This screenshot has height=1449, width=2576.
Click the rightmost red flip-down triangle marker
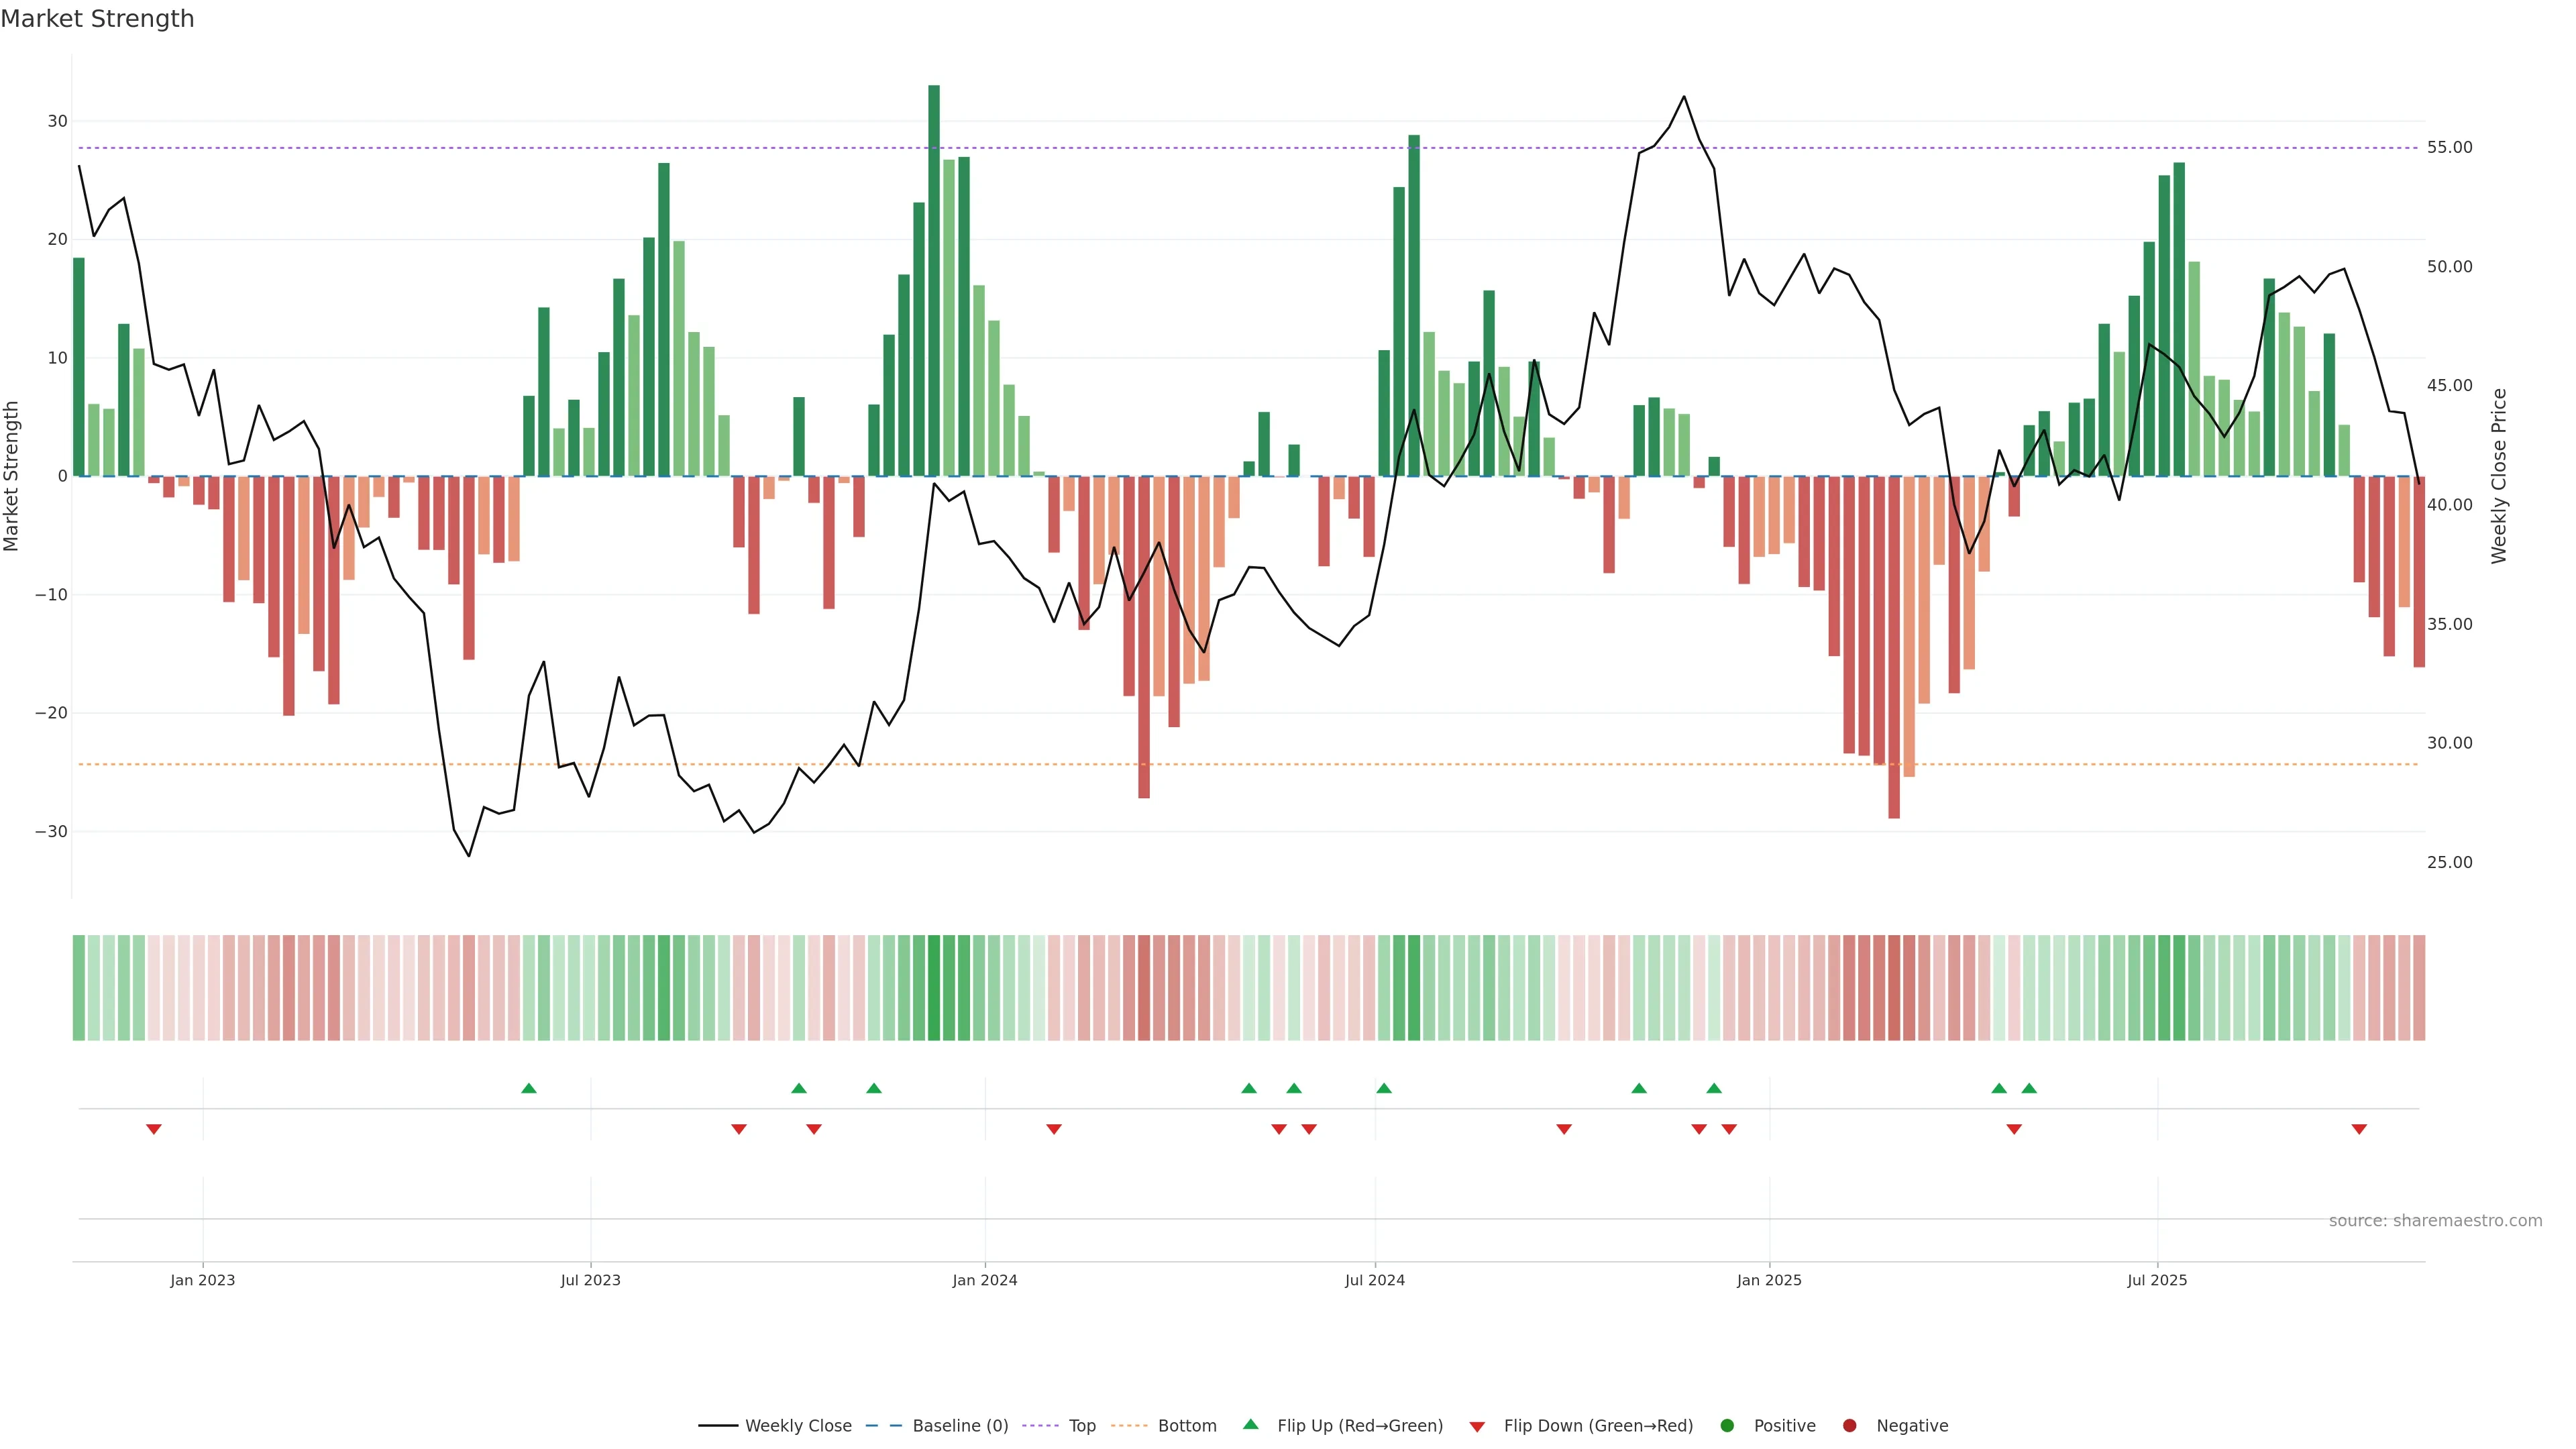click(x=2359, y=1129)
